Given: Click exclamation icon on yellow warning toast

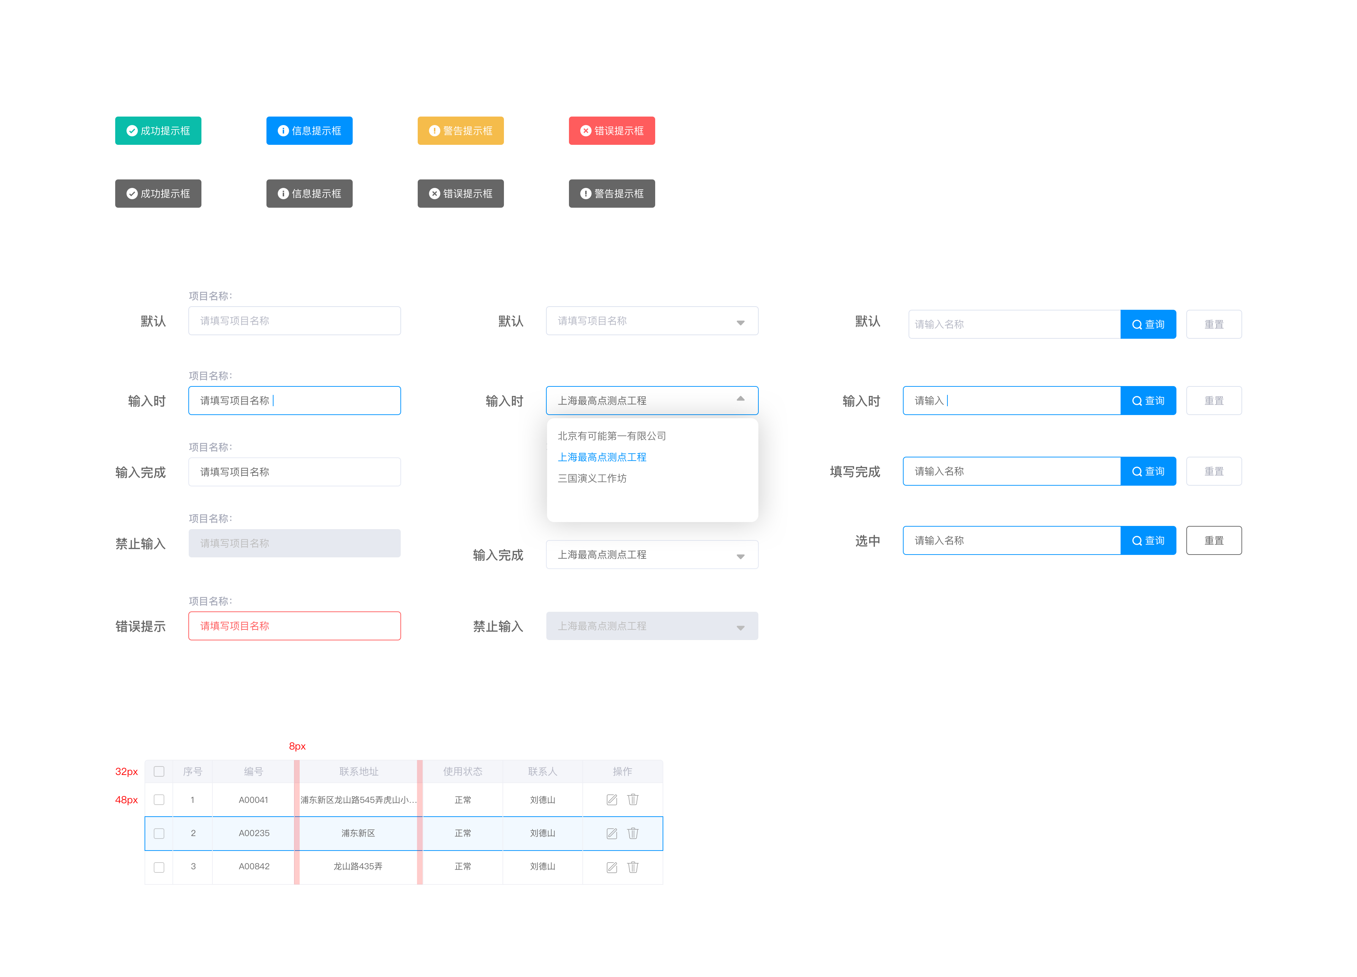Looking at the screenshot, I should coord(434,131).
